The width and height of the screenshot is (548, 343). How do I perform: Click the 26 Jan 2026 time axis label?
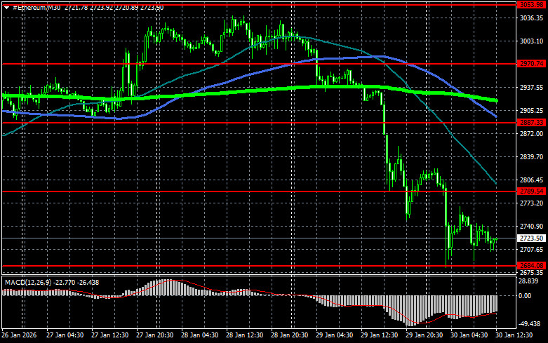click(19, 336)
